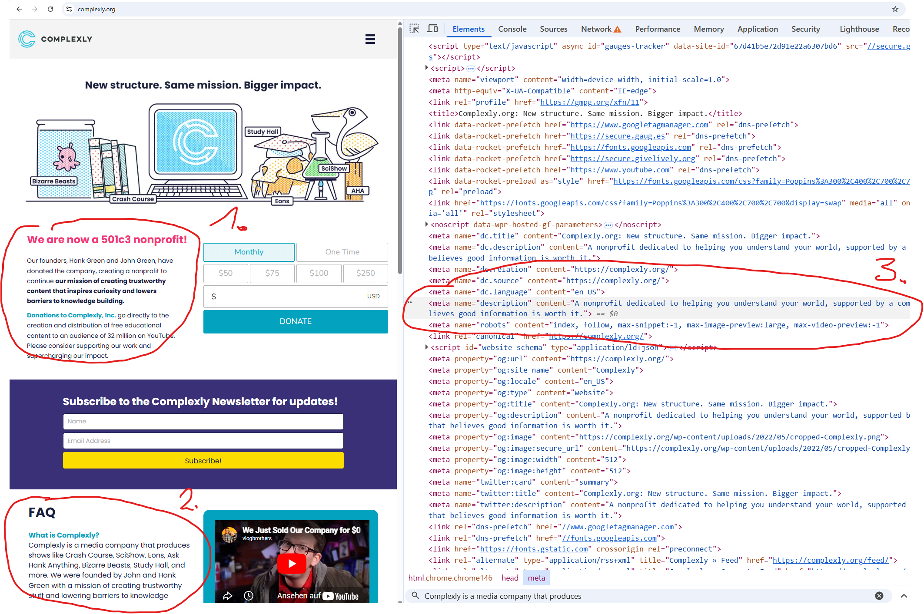Switch to the Console tab
Screen dimensions: 924x614
click(512, 29)
